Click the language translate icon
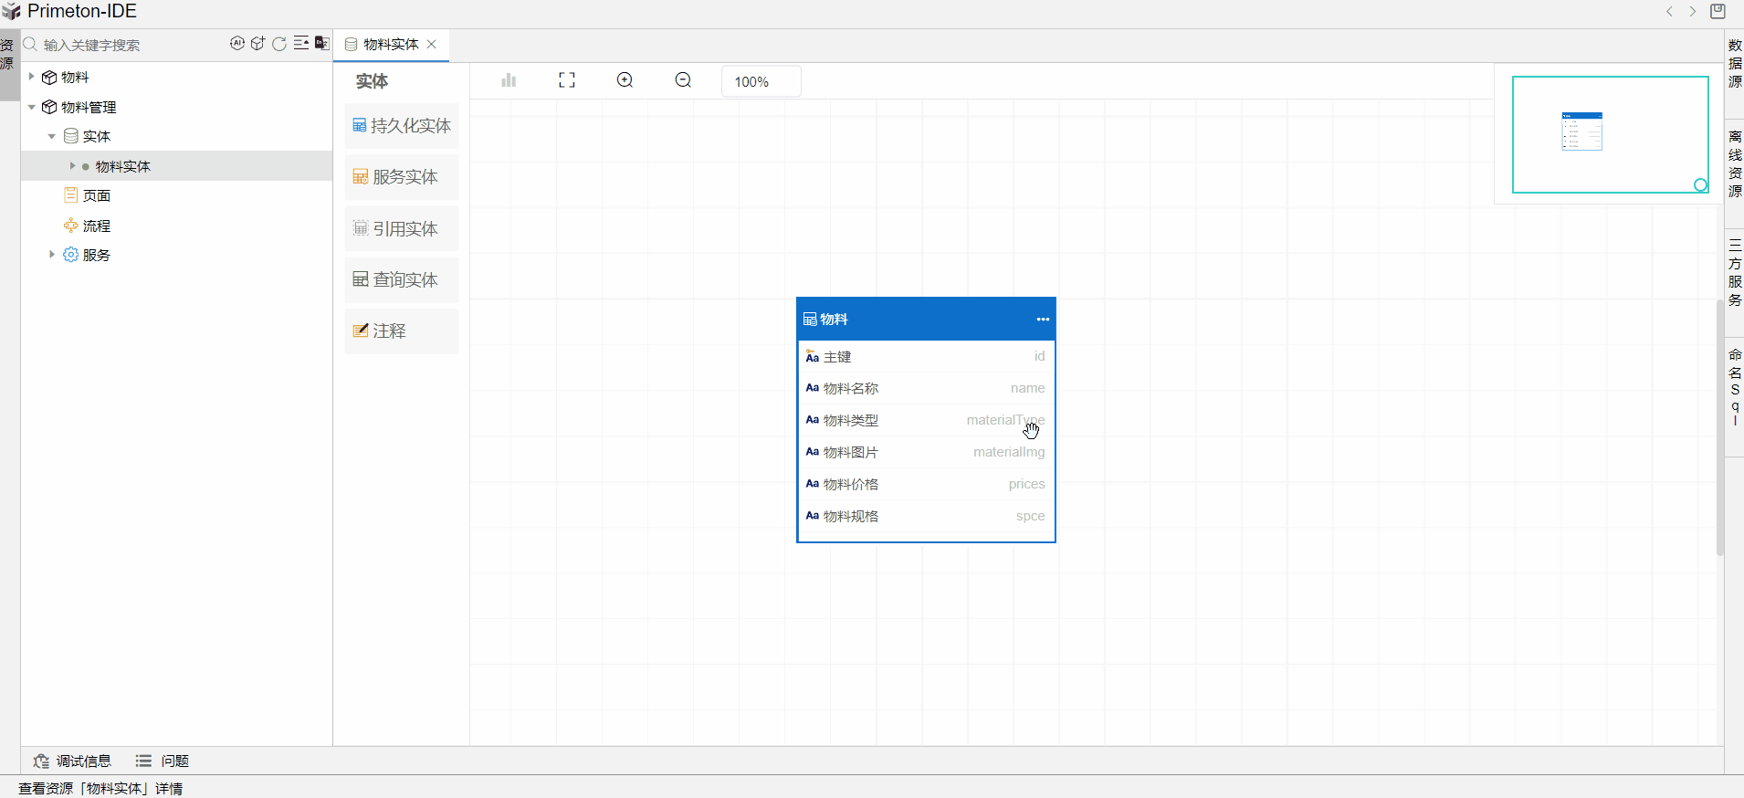 [x=321, y=44]
